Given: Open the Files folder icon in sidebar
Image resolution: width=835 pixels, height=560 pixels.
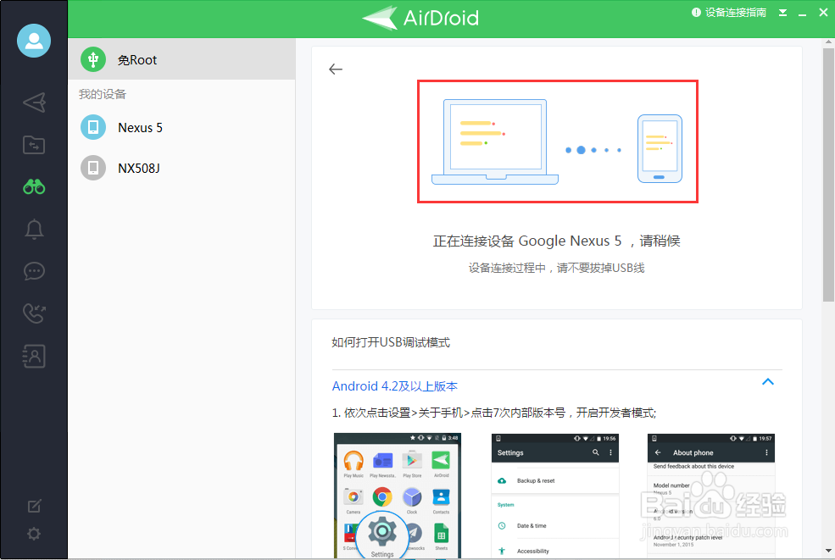Looking at the screenshot, I should (x=34, y=145).
